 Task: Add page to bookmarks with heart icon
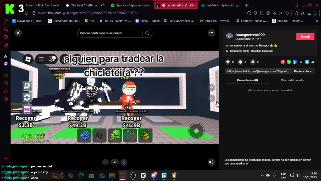coord(287,13)
